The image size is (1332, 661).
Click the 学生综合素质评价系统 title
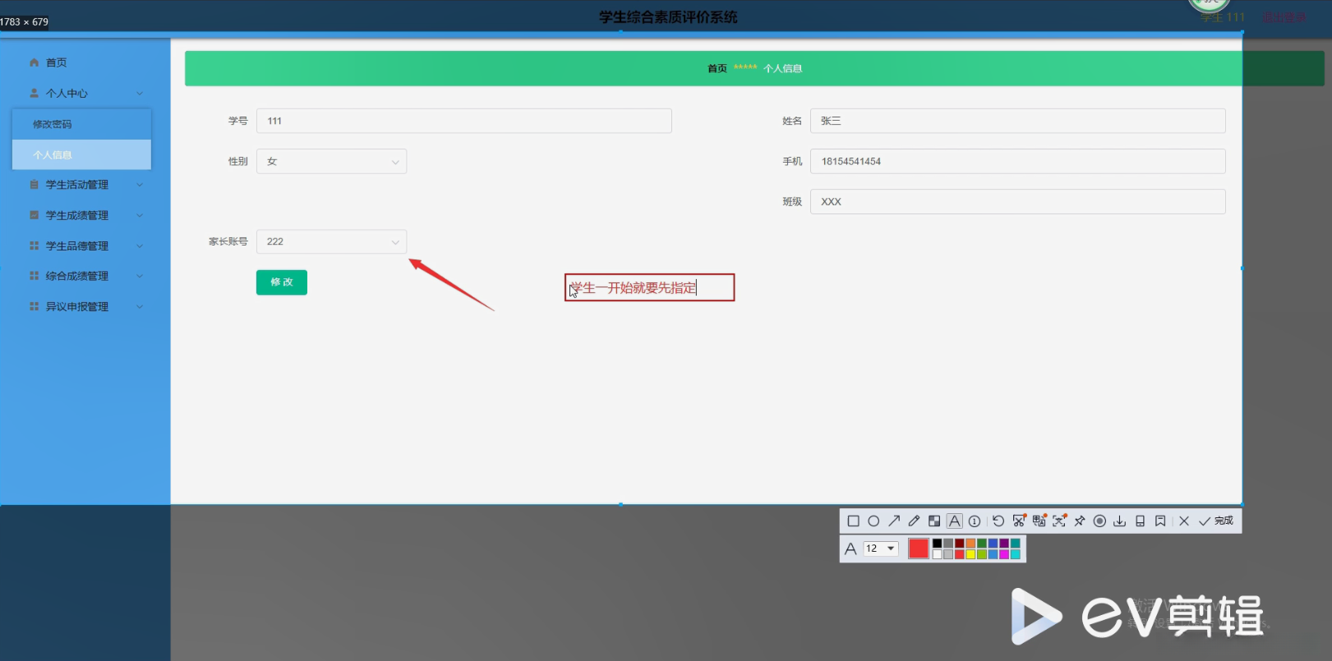point(668,17)
